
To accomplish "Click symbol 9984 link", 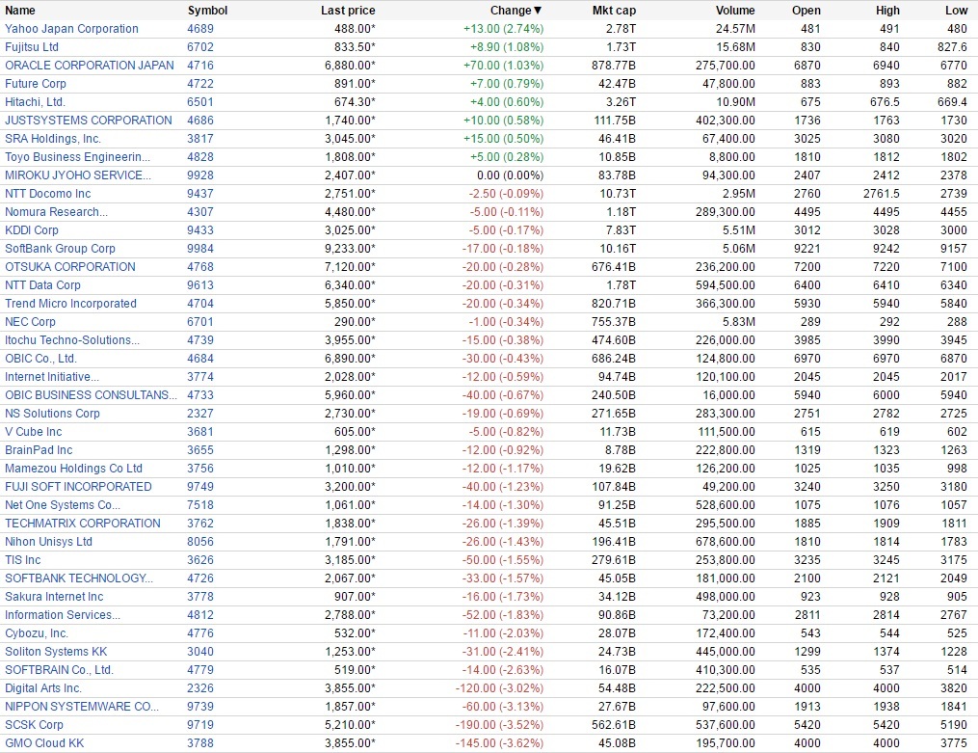I will (x=200, y=249).
